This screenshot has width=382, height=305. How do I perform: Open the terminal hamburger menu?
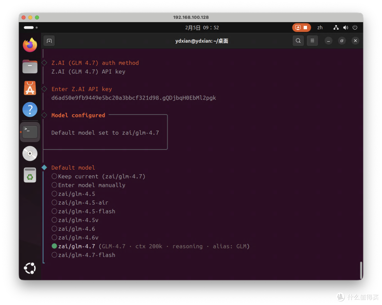[312, 41]
